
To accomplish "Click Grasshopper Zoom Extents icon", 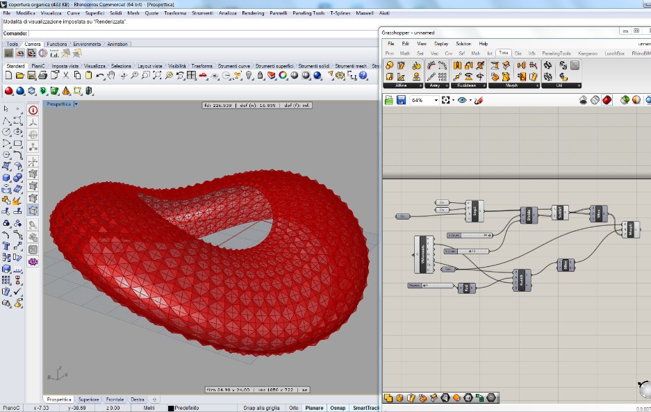I will [446, 100].
